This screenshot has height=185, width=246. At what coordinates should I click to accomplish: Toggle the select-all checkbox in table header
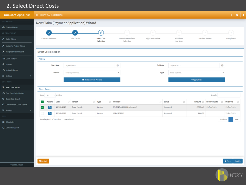(x=42, y=102)
